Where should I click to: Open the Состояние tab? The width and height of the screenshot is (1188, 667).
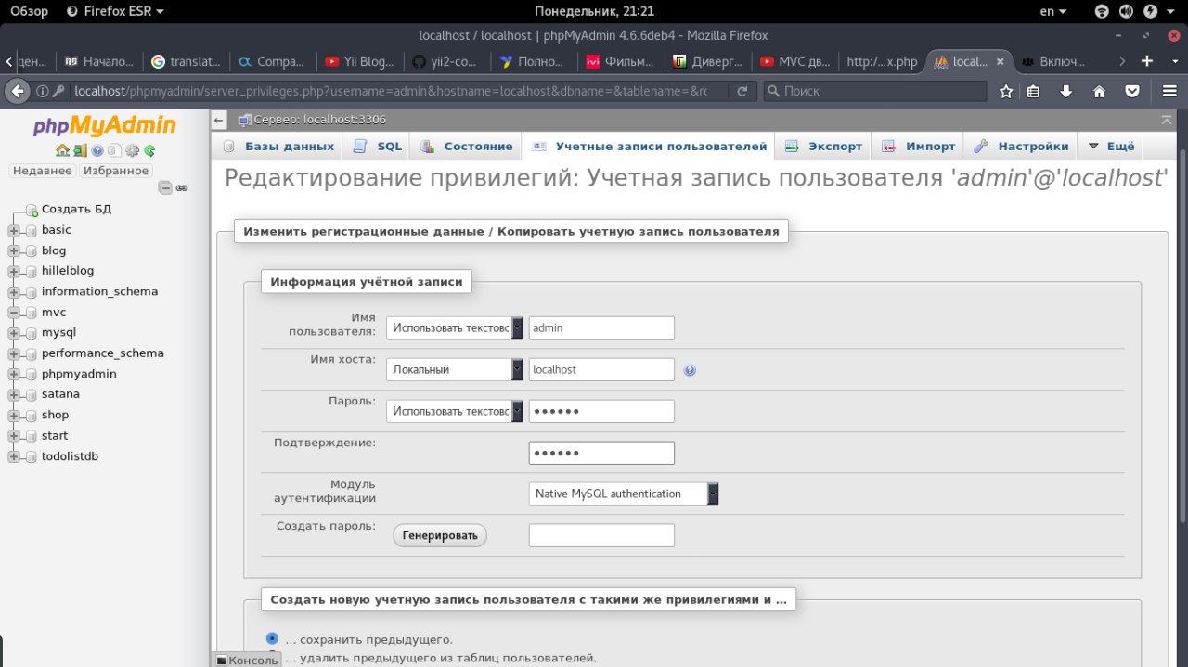click(x=466, y=147)
